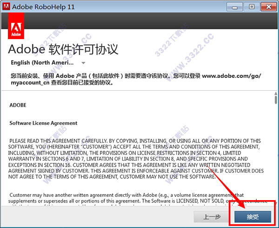Screen dimensions: 279x228
Task: Click the 'Software License Agreement' heading
Action: [x=43, y=123]
